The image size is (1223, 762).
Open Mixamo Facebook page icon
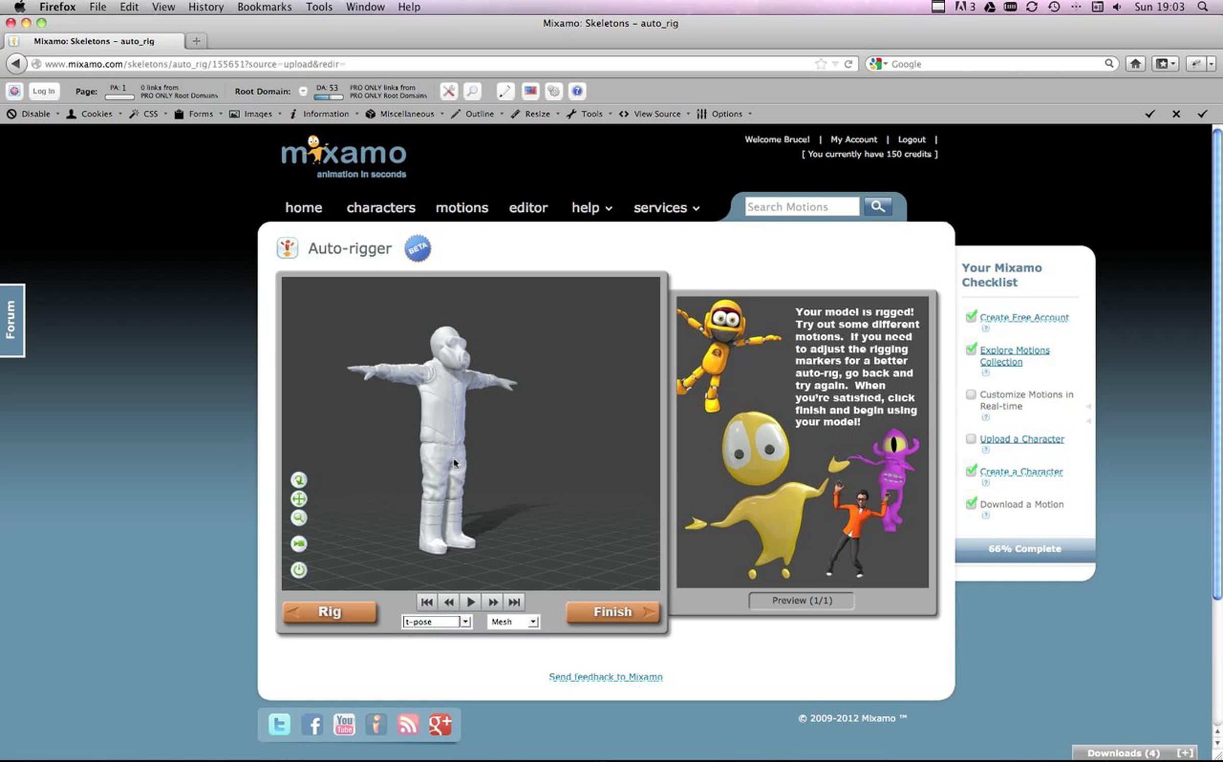click(x=312, y=724)
